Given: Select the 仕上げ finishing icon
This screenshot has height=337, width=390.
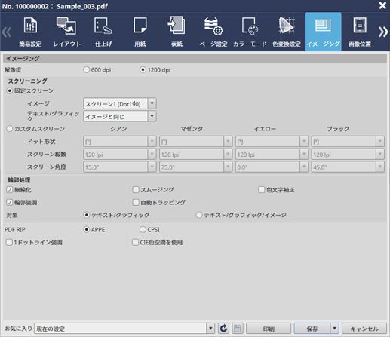Looking at the screenshot, I should tap(103, 32).
